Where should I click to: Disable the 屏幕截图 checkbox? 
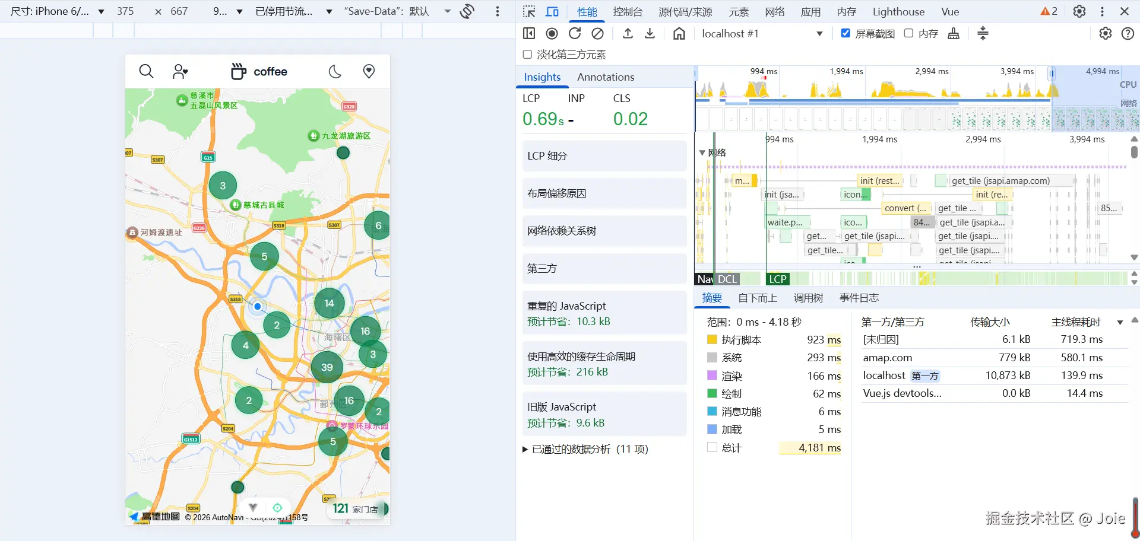click(x=845, y=34)
